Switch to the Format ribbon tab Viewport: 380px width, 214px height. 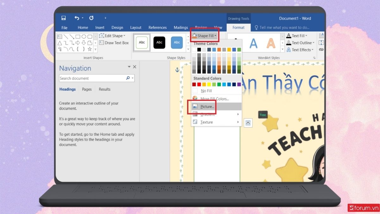(x=238, y=28)
